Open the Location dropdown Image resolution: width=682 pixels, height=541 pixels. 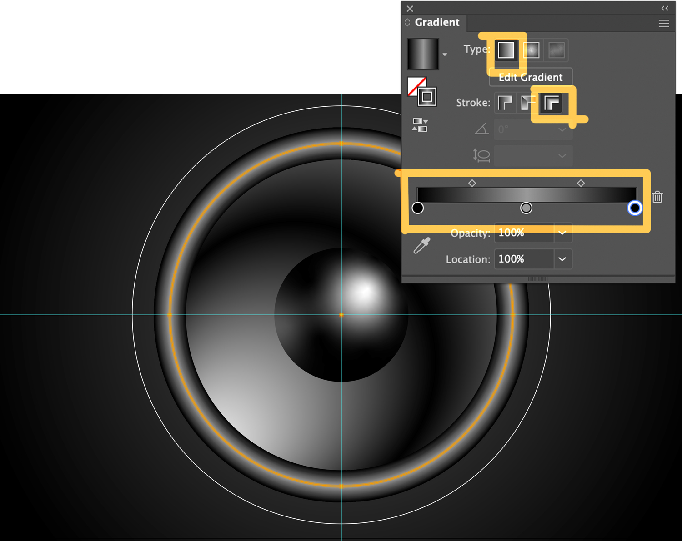(x=562, y=259)
